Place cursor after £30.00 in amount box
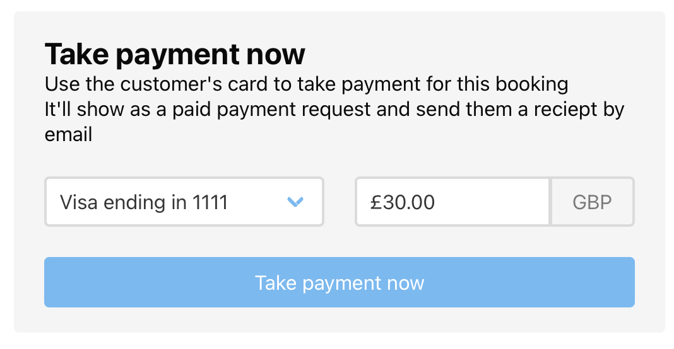Screen dimensions: 674x349 click(437, 202)
